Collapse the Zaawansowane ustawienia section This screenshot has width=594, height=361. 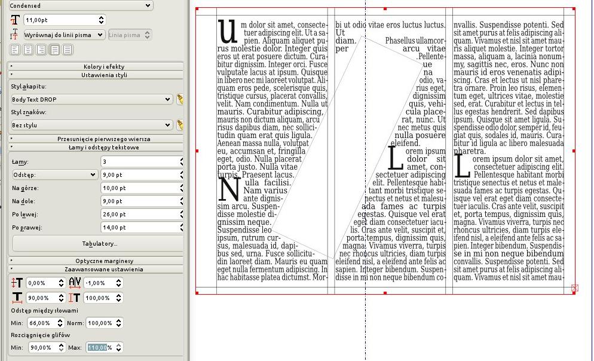click(96, 269)
